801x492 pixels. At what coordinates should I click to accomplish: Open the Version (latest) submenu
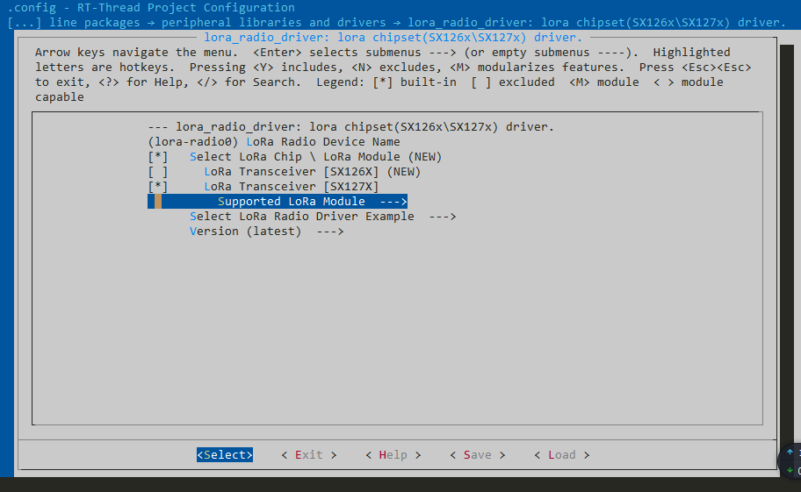point(266,232)
